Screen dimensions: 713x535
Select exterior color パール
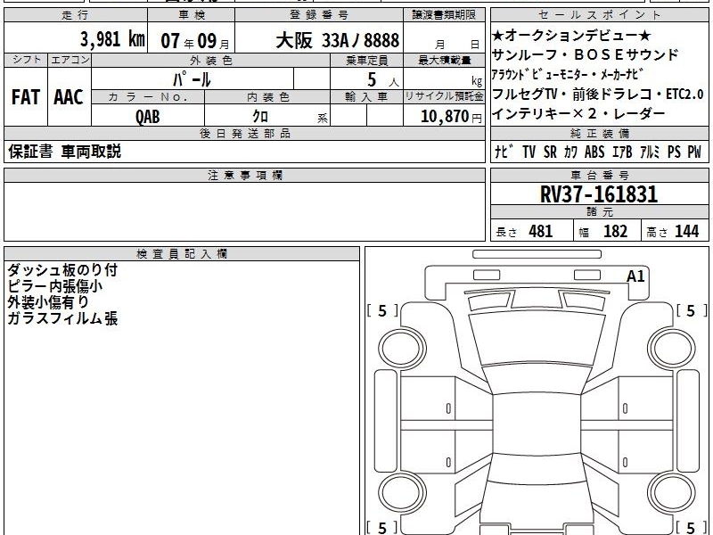coord(192,79)
